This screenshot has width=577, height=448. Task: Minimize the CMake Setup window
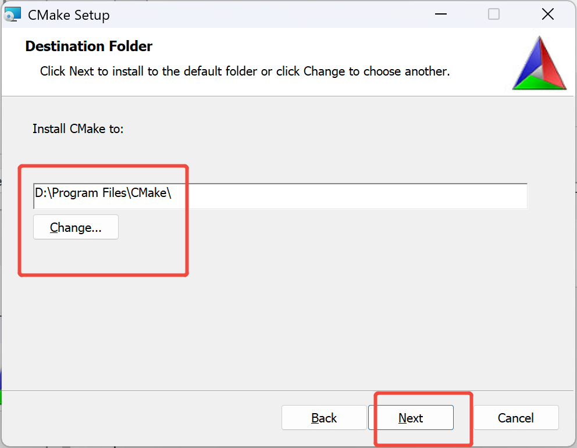pyautogui.click(x=440, y=15)
